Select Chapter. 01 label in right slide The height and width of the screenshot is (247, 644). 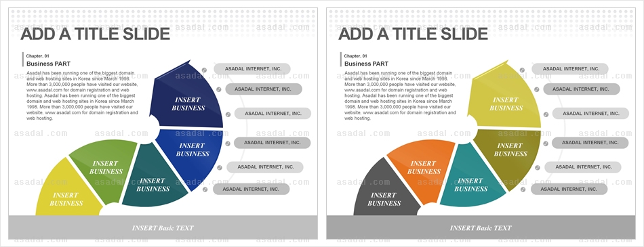356,55
